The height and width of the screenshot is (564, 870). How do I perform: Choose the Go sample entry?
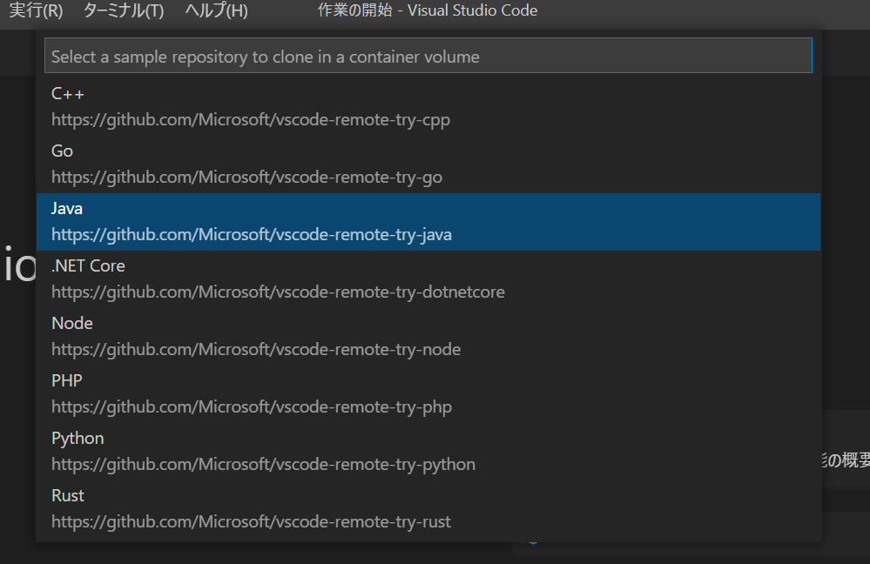pyautogui.click(x=428, y=164)
